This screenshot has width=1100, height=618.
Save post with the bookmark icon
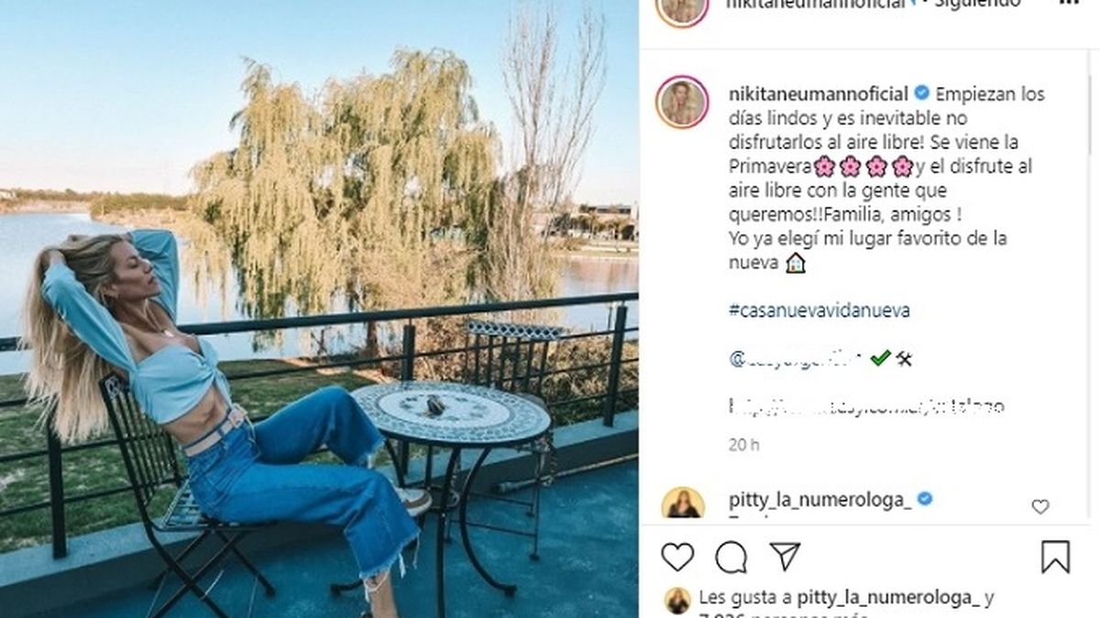1055,557
